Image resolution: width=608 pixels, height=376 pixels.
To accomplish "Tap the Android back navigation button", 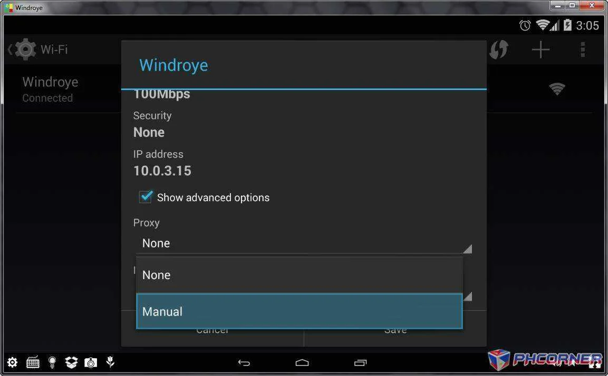I will tap(244, 363).
